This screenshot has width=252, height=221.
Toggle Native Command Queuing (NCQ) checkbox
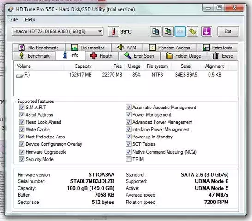tap(129, 152)
